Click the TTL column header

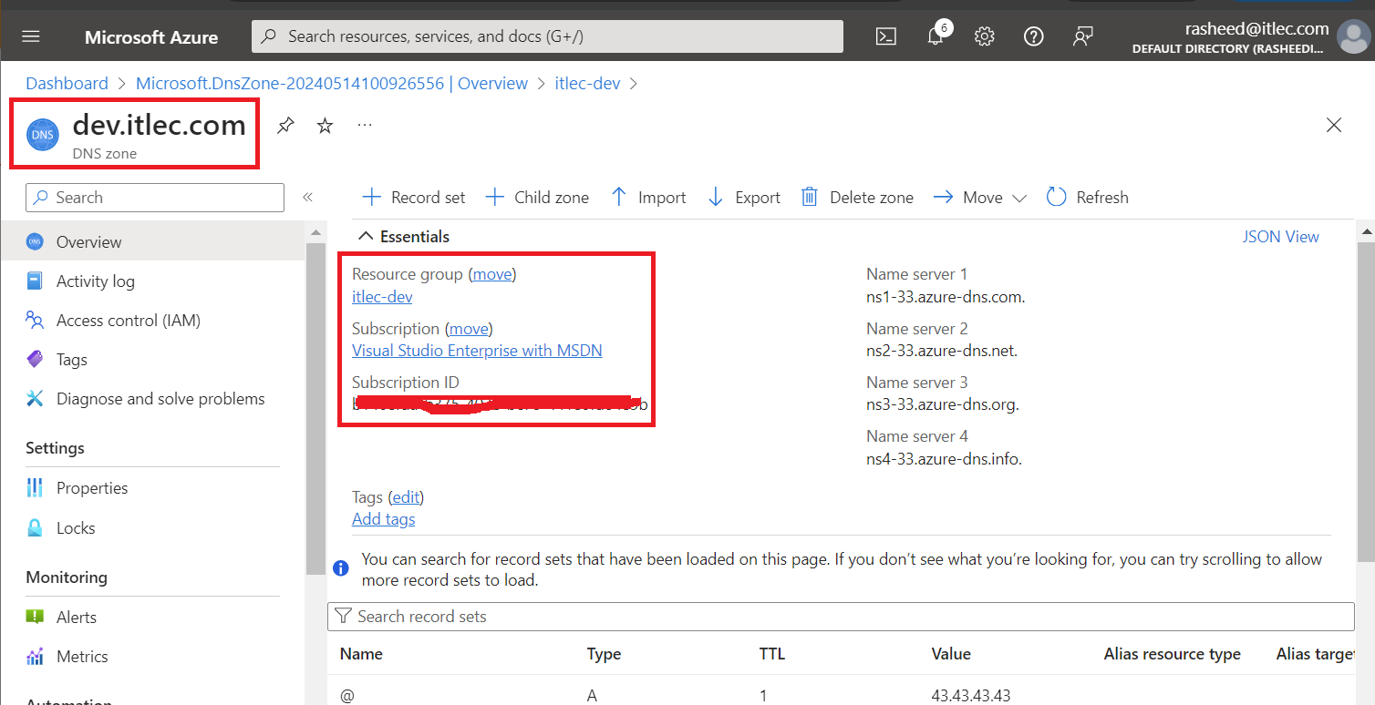click(771, 654)
